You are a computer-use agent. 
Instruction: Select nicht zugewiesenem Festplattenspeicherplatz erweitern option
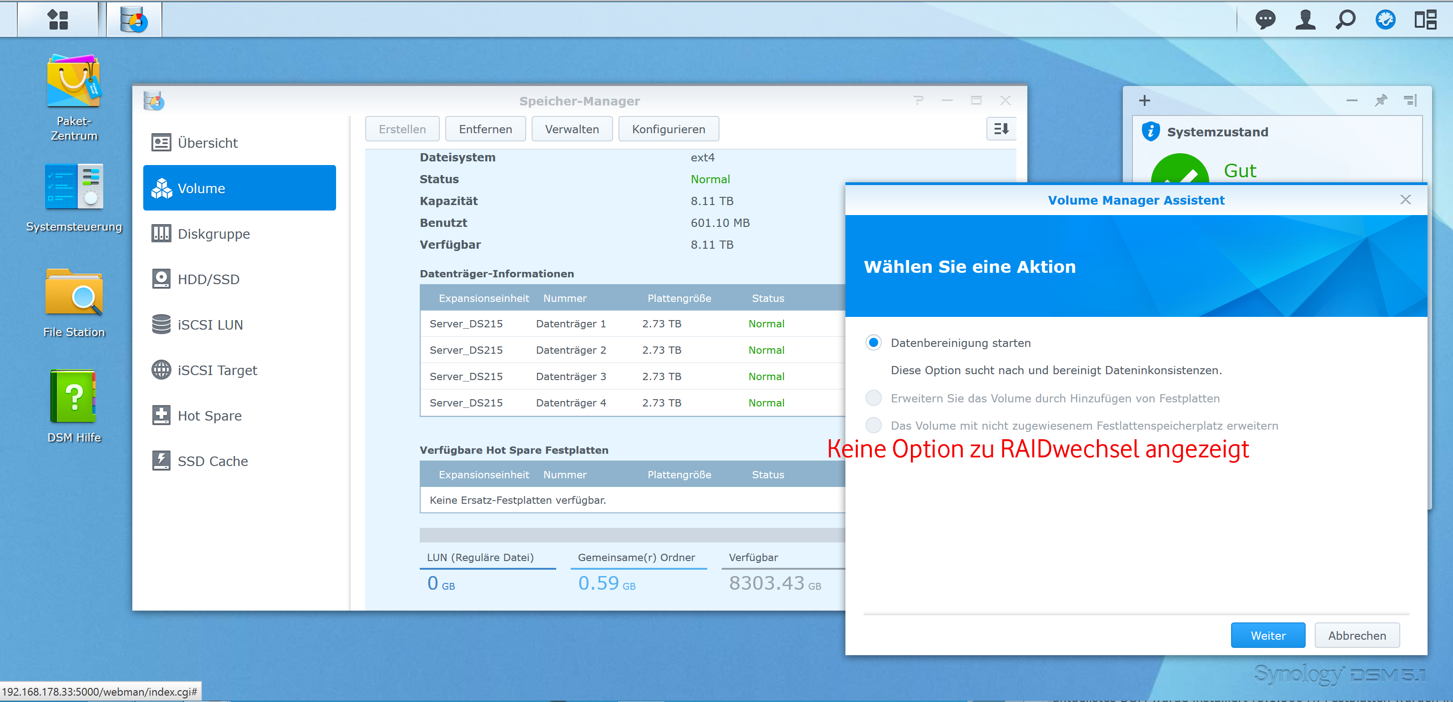[x=873, y=425]
